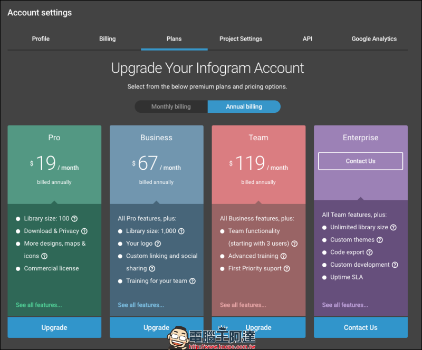Open help icon next to Library size: 100
The height and width of the screenshot is (350, 422).
(74, 219)
